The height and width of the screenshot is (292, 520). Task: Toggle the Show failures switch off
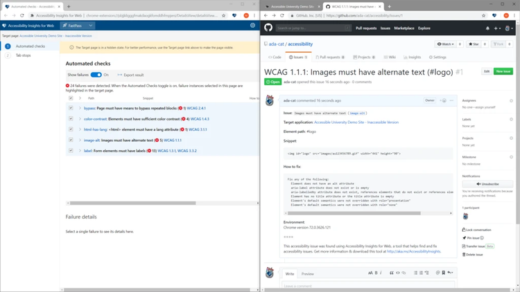(96, 75)
